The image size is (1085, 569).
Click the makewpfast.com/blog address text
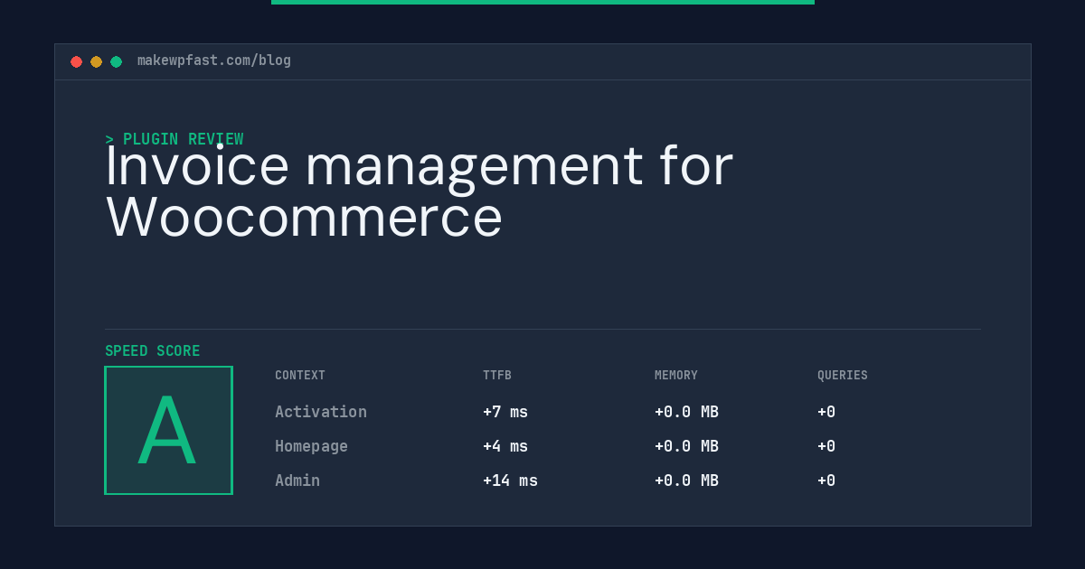click(214, 61)
